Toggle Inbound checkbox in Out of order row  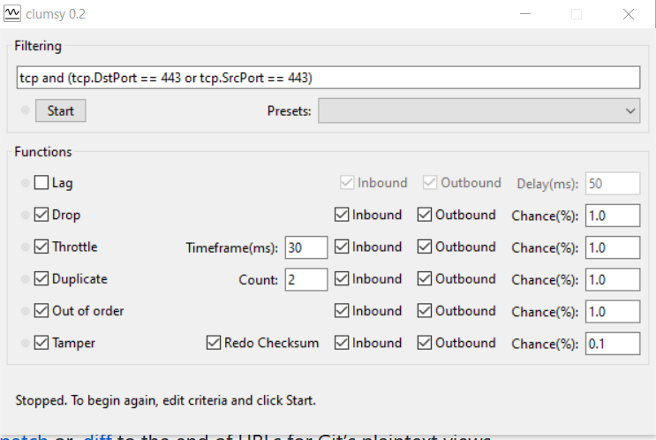click(342, 311)
